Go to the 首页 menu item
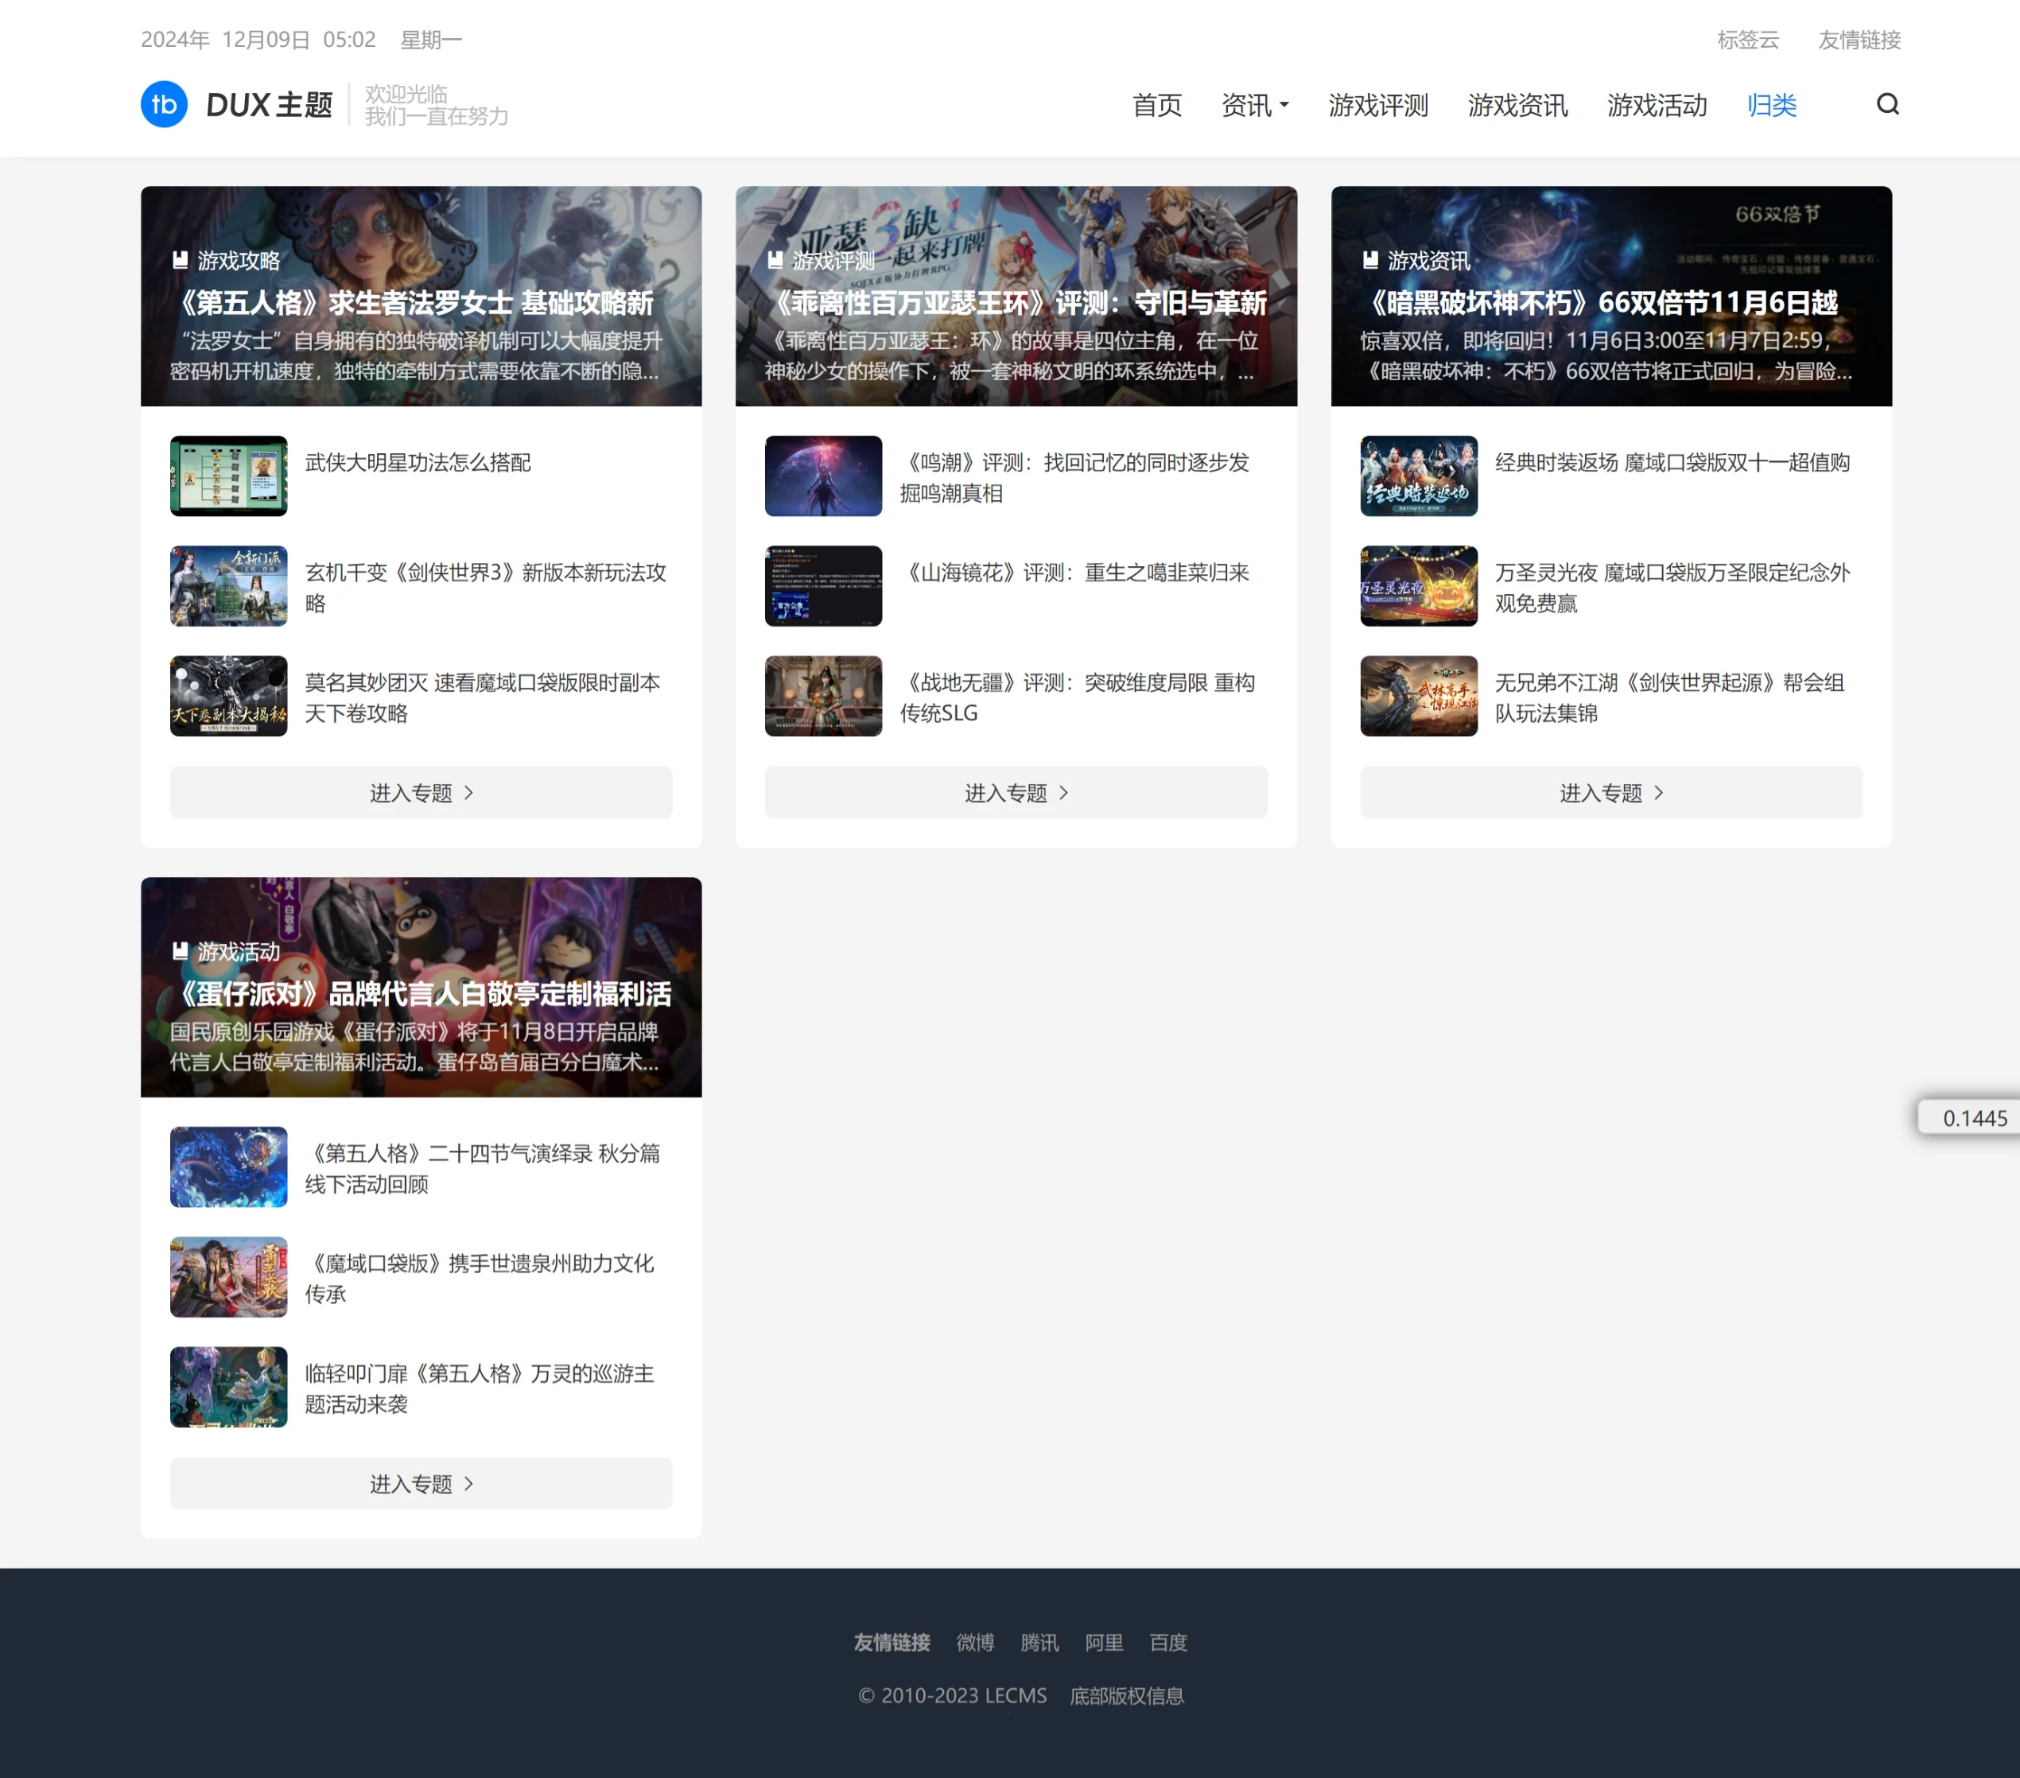Viewport: 2020px width, 1778px height. tap(1156, 105)
